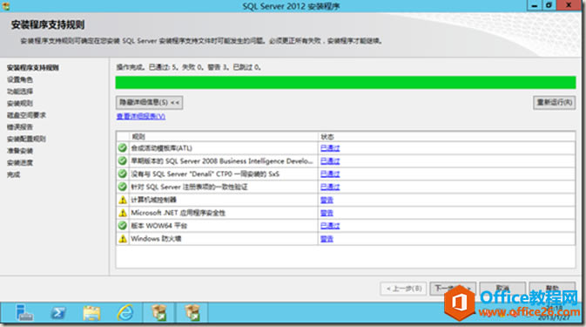This screenshot has height=327, width=586.
Task: Select the rule text 合成活动模板库(ATL)
Action: click(x=161, y=148)
